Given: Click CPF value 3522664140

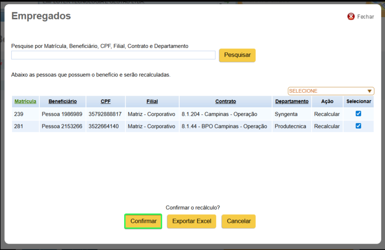Looking at the screenshot, I should 104,126.
